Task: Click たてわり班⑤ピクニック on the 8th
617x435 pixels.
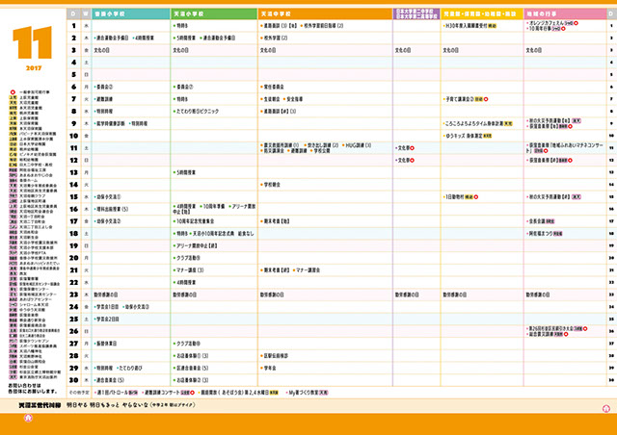Action: coord(197,112)
